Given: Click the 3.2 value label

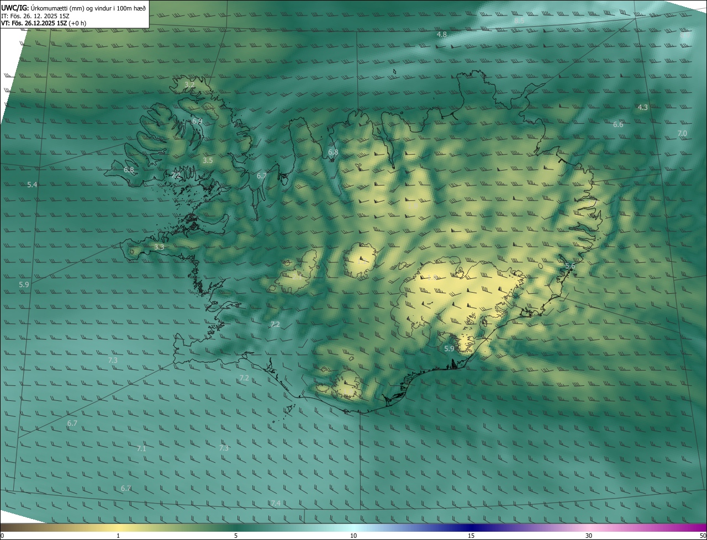Looking at the screenshot, I should (189, 84).
